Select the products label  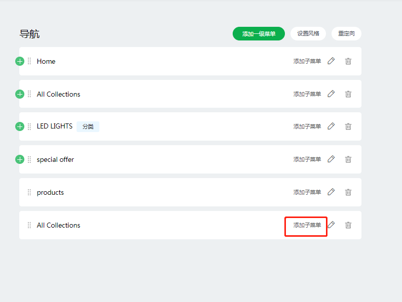(50, 192)
